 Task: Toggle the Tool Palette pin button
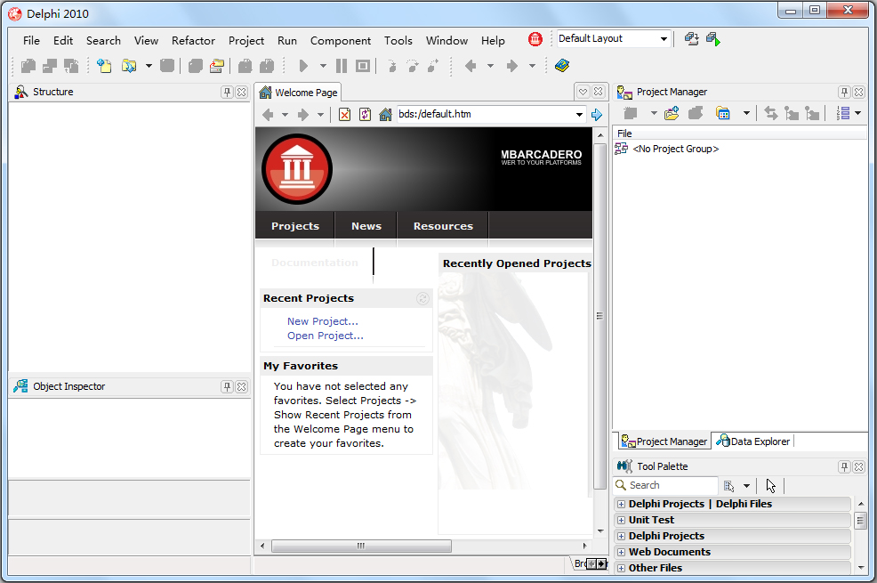tap(844, 466)
